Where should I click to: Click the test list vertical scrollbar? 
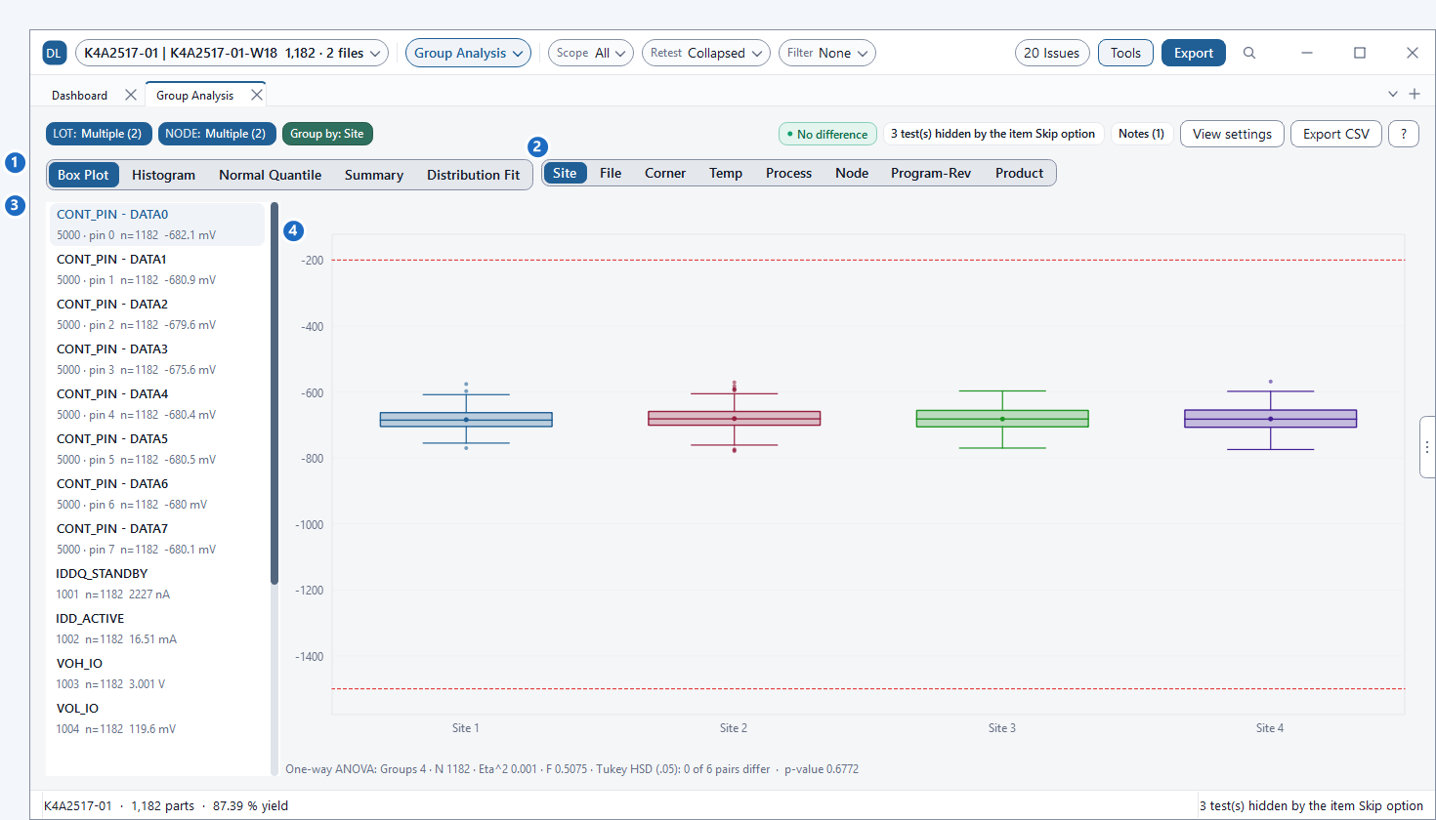pyautogui.click(x=275, y=392)
